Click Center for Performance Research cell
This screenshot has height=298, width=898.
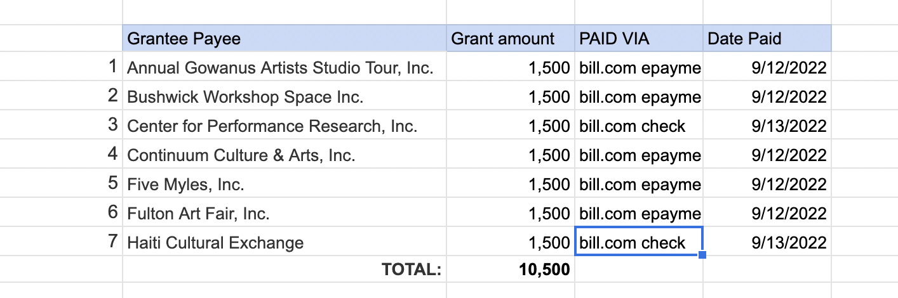pyautogui.click(x=284, y=126)
